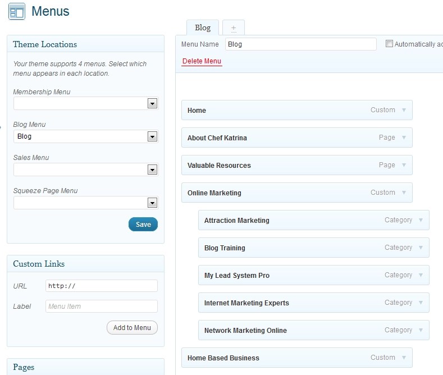The height and width of the screenshot is (375, 443).
Task: Select the Home menu item title
Action: [x=197, y=111]
